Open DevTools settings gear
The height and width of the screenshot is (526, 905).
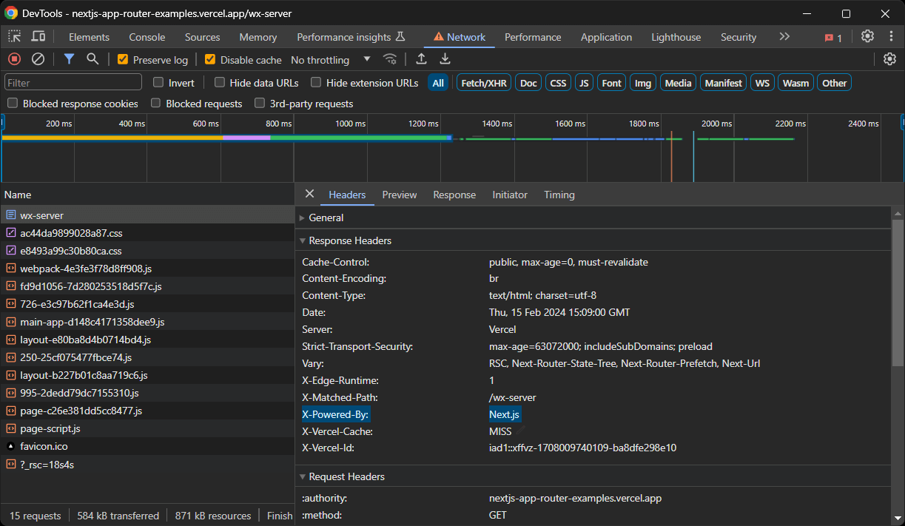coord(867,36)
